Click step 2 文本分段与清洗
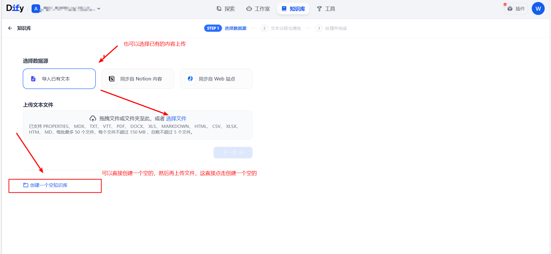This screenshot has height=254, width=551. pyautogui.click(x=281, y=28)
